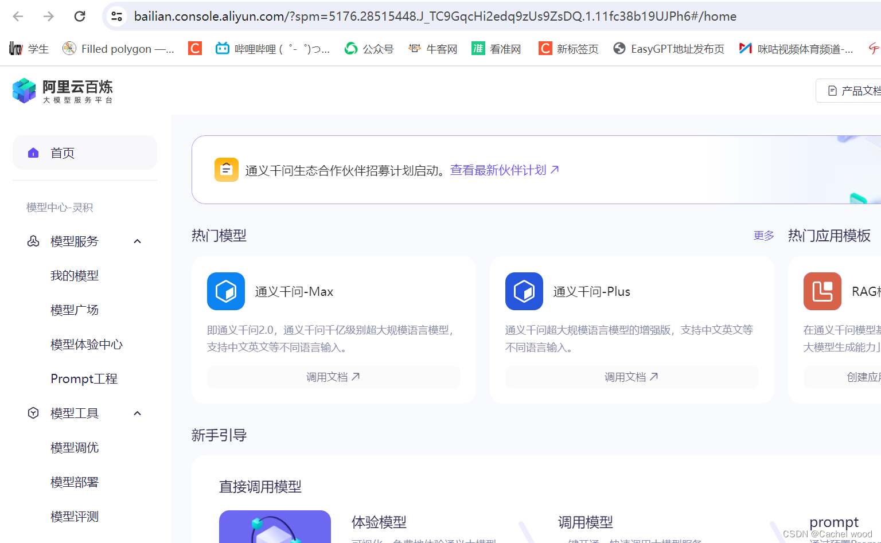
Task: Click the 模型中心-灵积 section label
Action: coord(60,207)
